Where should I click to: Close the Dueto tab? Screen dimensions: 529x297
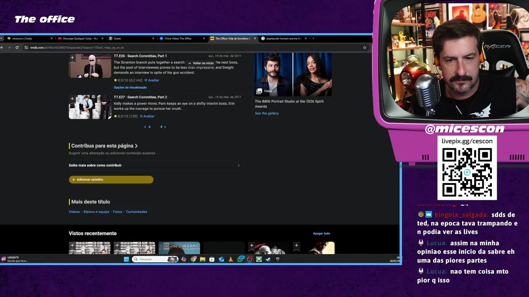pyautogui.click(x=153, y=38)
